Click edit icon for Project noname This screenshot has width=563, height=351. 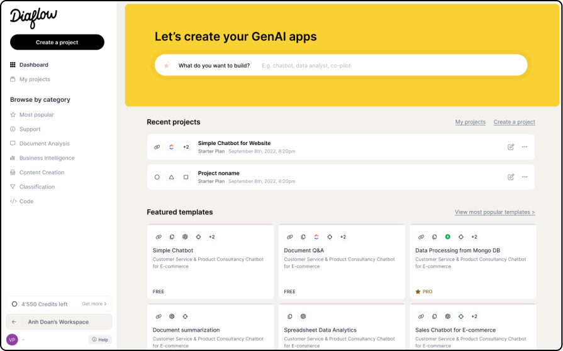(511, 176)
